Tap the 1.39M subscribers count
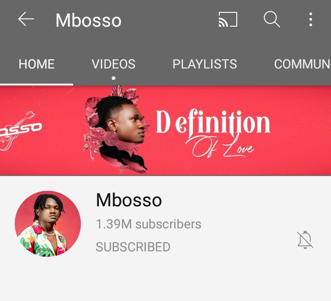This screenshot has width=331, height=301. click(148, 224)
